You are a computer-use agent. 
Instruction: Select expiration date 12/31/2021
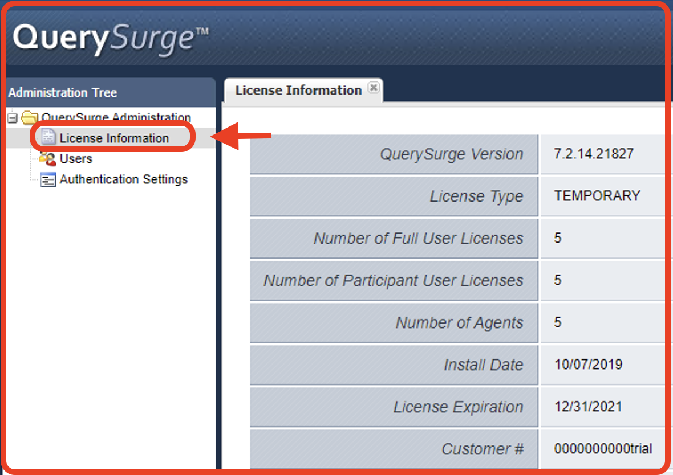click(588, 407)
